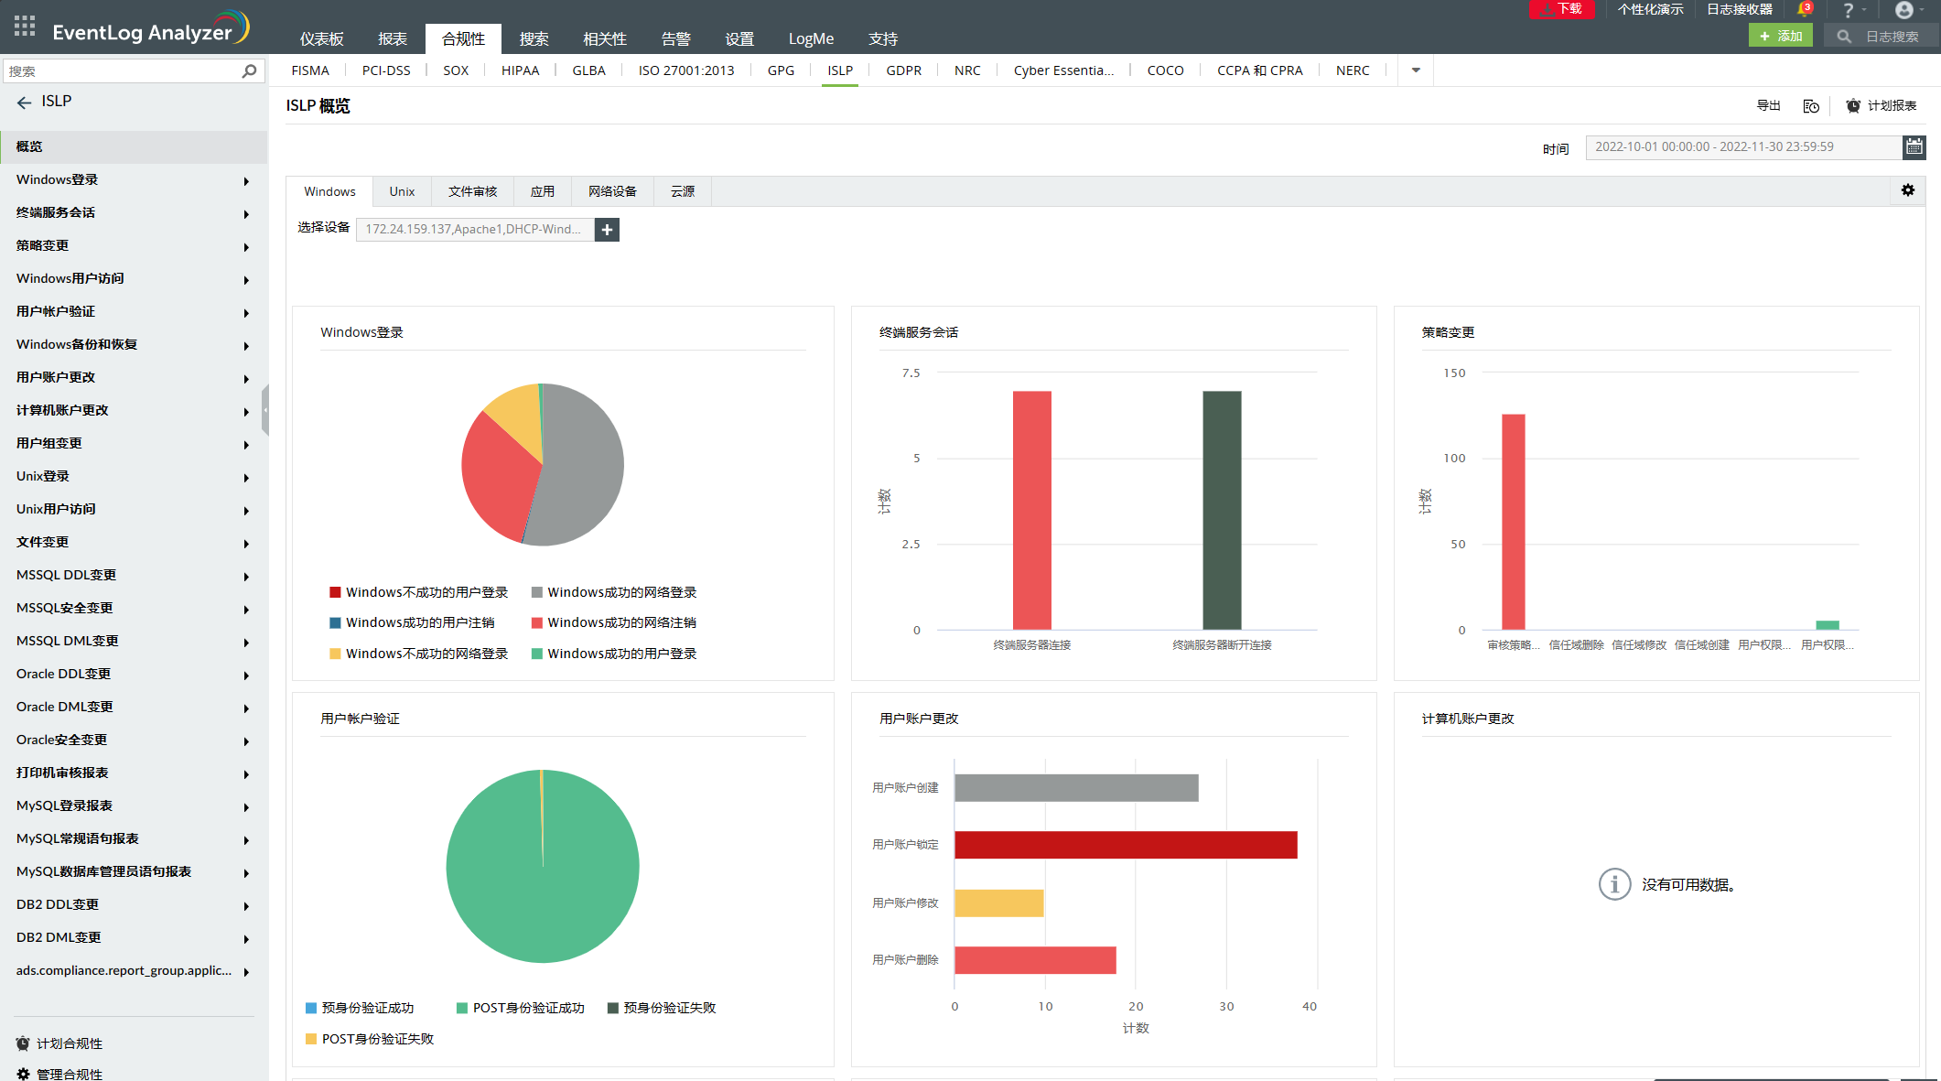
Task: Click the report history clock icon
Action: (1810, 106)
